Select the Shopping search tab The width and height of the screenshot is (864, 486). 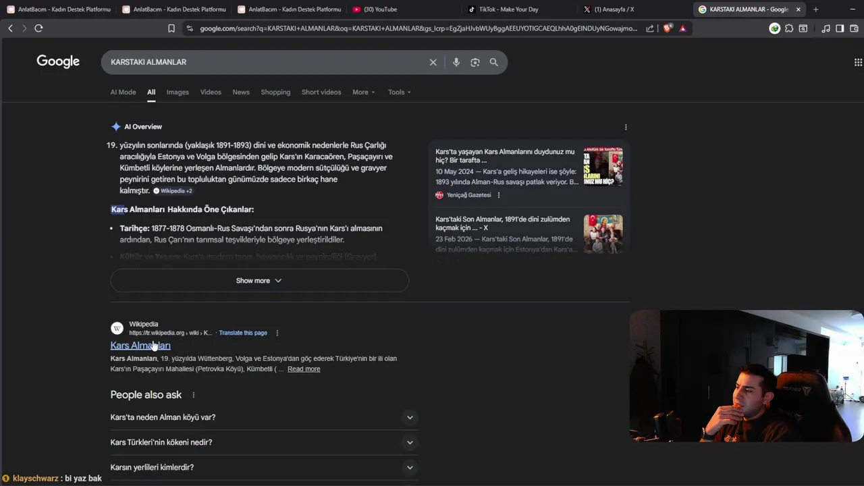click(275, 92)
